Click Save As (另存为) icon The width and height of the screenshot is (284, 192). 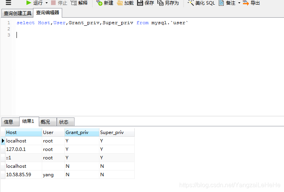(160, 3)
